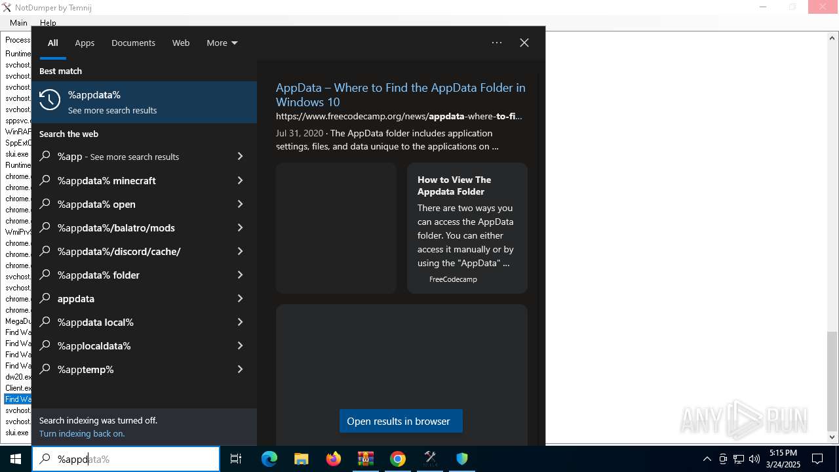Open the clock showing 5:15 PM

783,459
